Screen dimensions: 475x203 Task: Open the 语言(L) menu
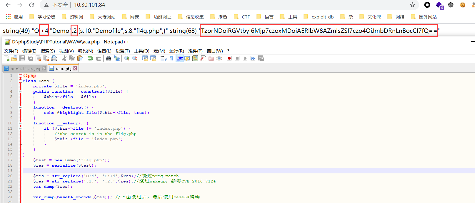pos(104,51)
